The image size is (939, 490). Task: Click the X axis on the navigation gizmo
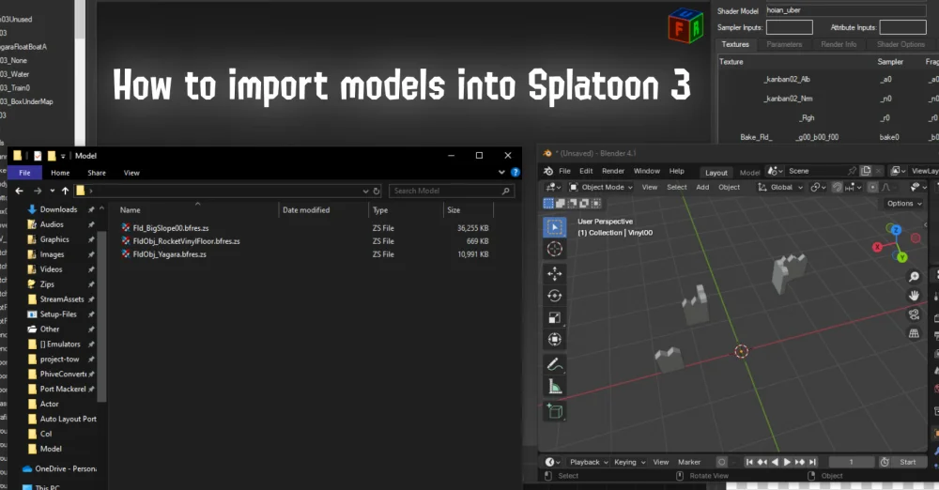(877, 247)
